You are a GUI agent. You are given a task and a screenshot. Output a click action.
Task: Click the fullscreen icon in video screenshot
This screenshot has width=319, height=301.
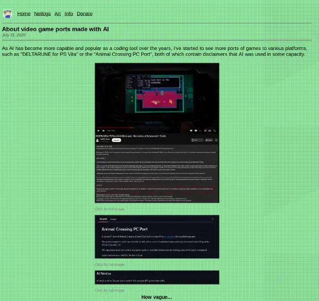[214, 131]
